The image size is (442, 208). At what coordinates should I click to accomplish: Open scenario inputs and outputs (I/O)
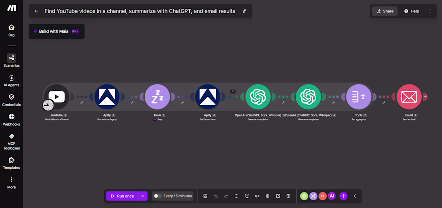pos(257,196)
